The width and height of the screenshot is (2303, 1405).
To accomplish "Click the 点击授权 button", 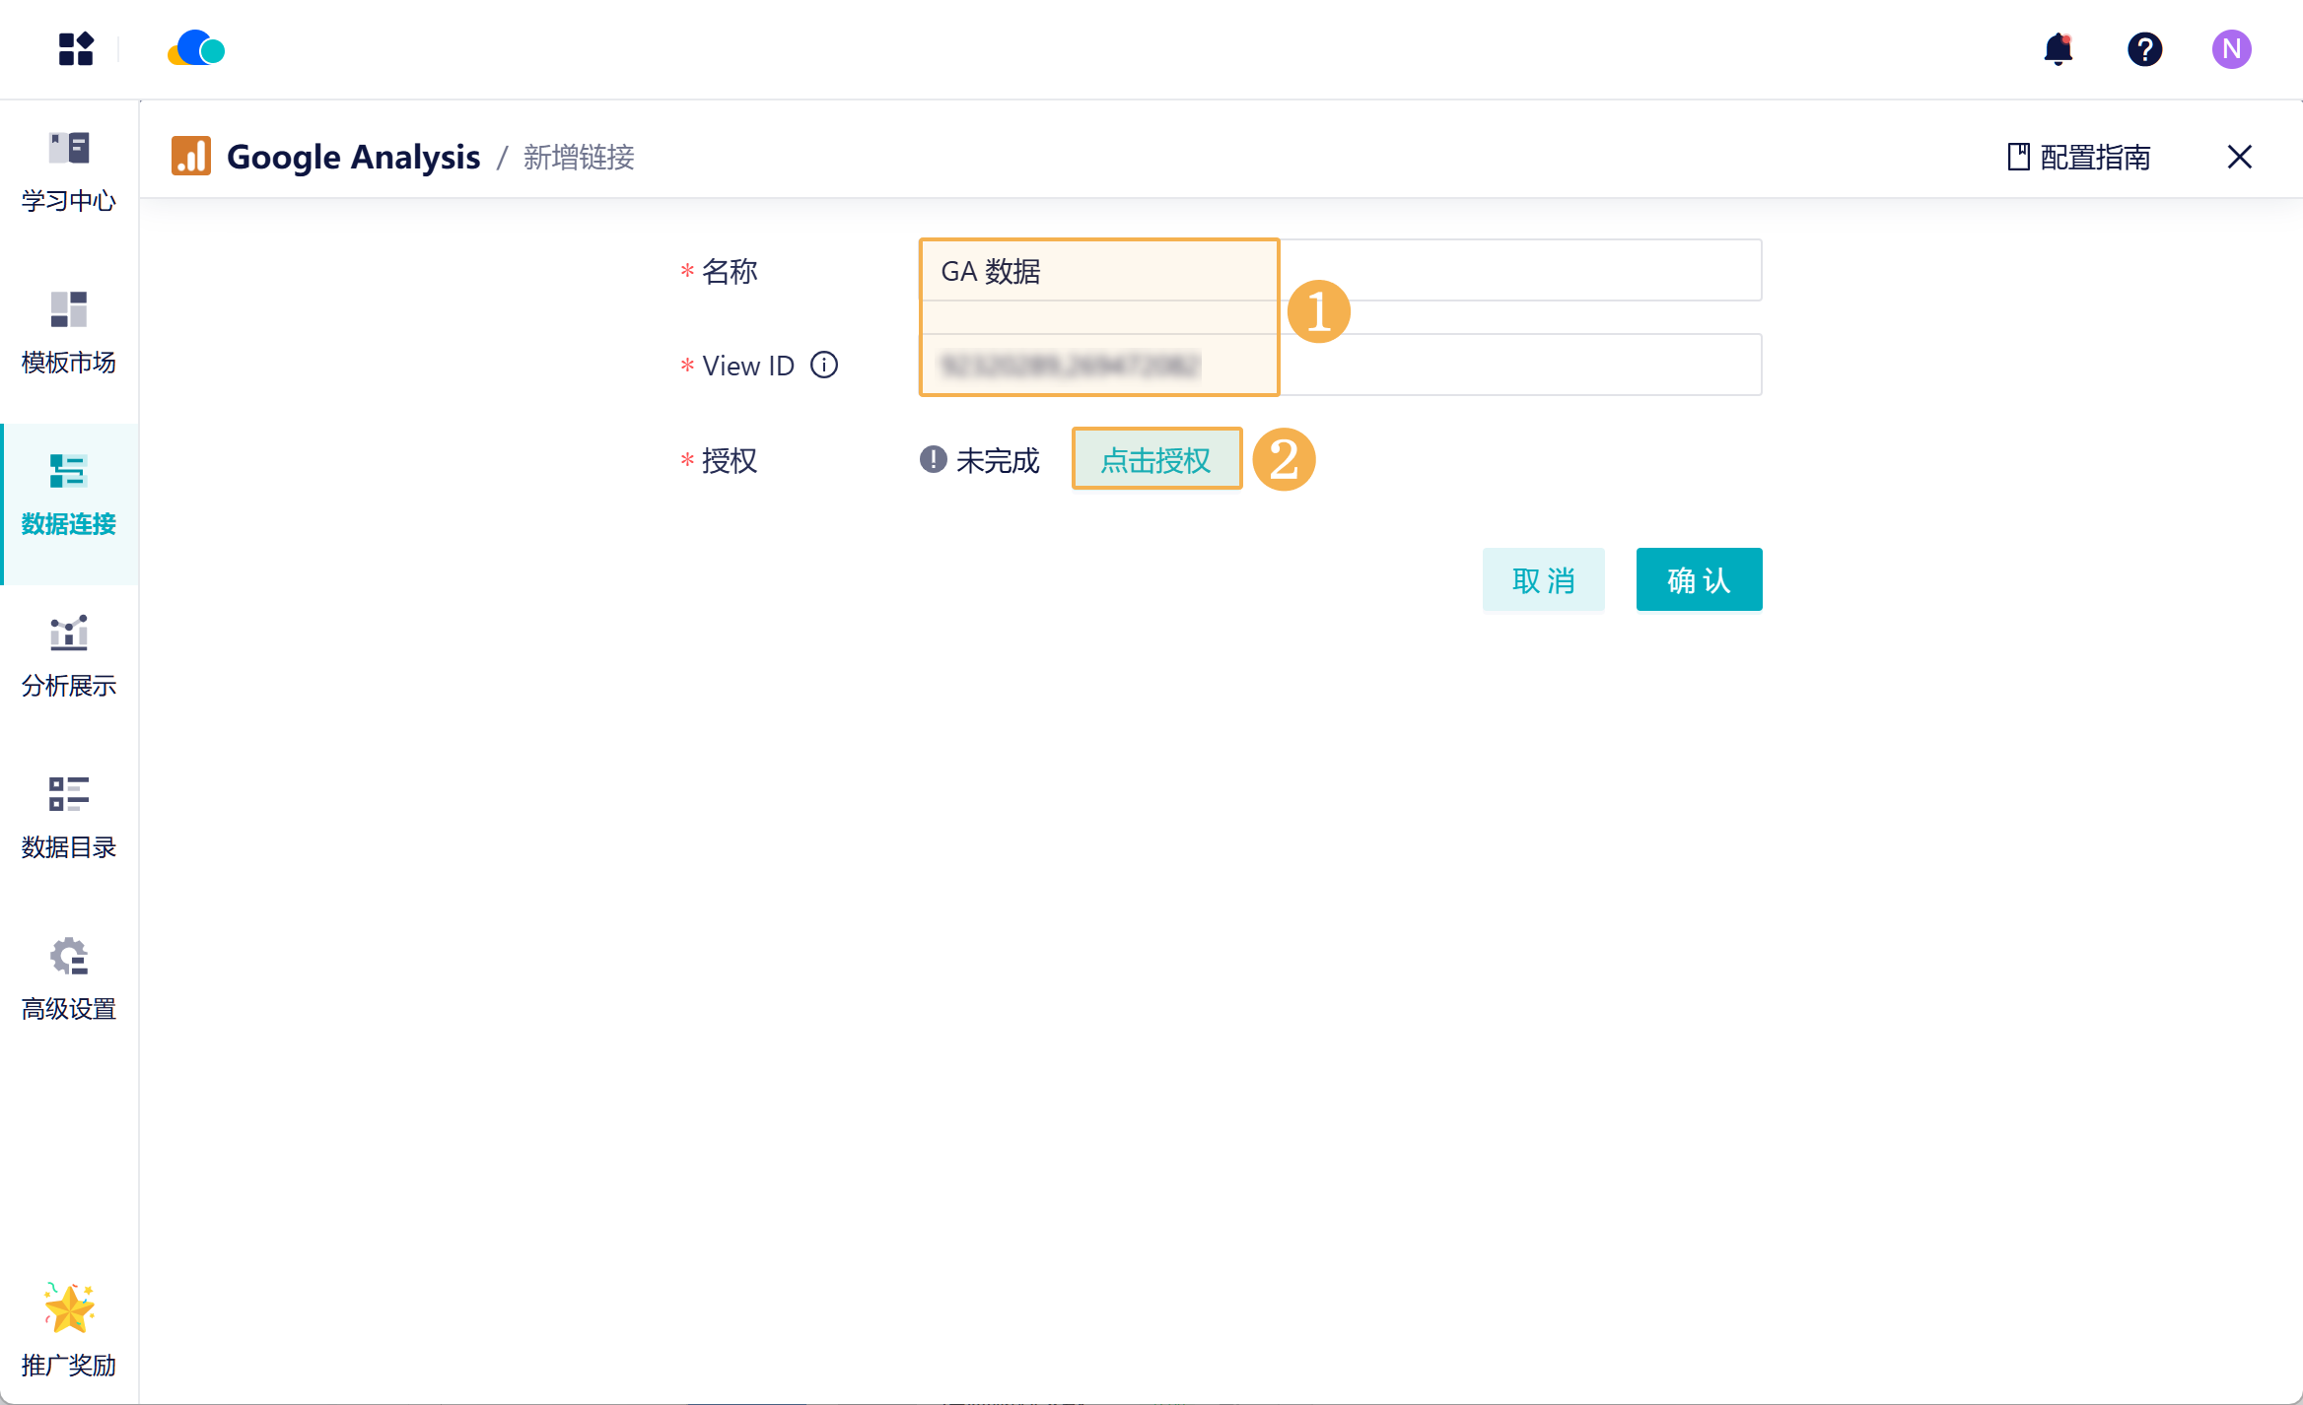I will [x=1156, y=459].
